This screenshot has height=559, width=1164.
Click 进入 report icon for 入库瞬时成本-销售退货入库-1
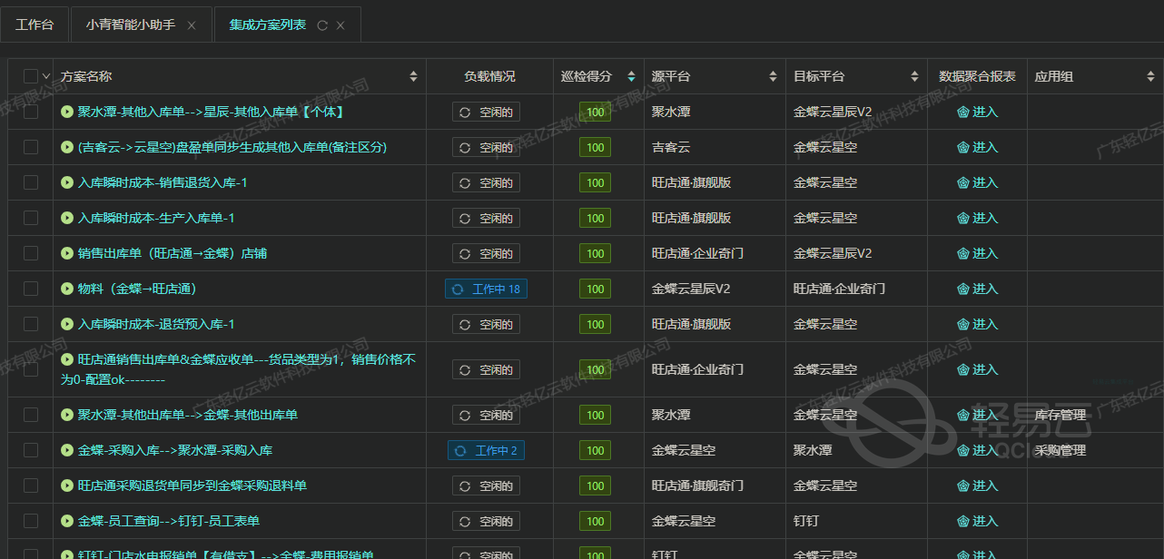963,182
